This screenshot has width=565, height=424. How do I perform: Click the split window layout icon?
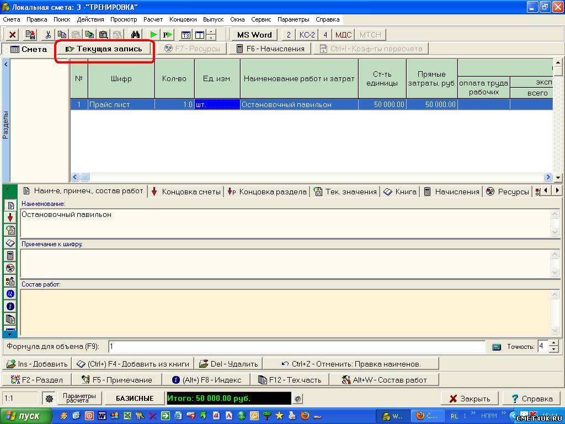(x=200, y=35)
